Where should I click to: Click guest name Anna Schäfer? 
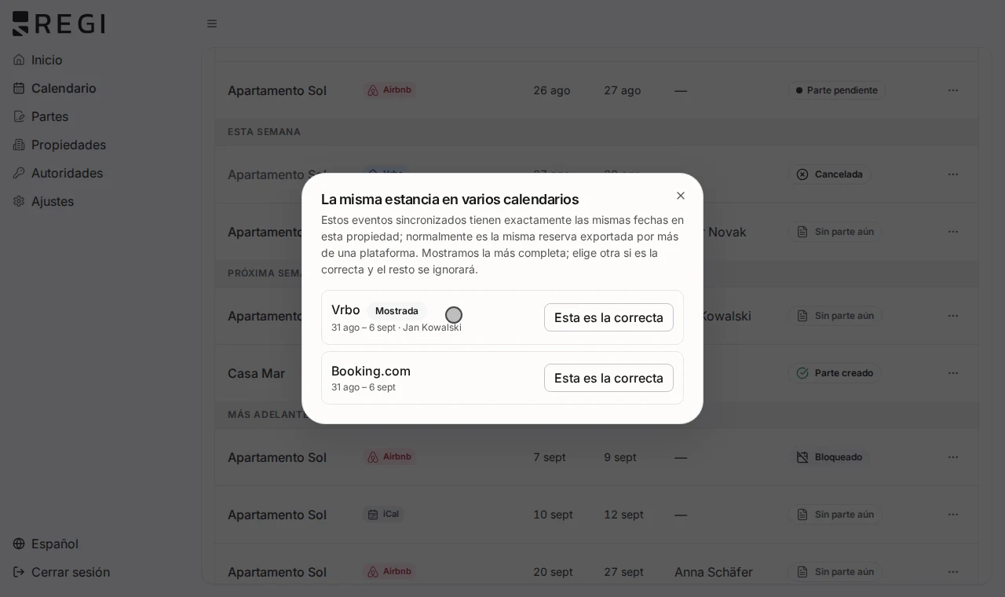click(713, 572)
